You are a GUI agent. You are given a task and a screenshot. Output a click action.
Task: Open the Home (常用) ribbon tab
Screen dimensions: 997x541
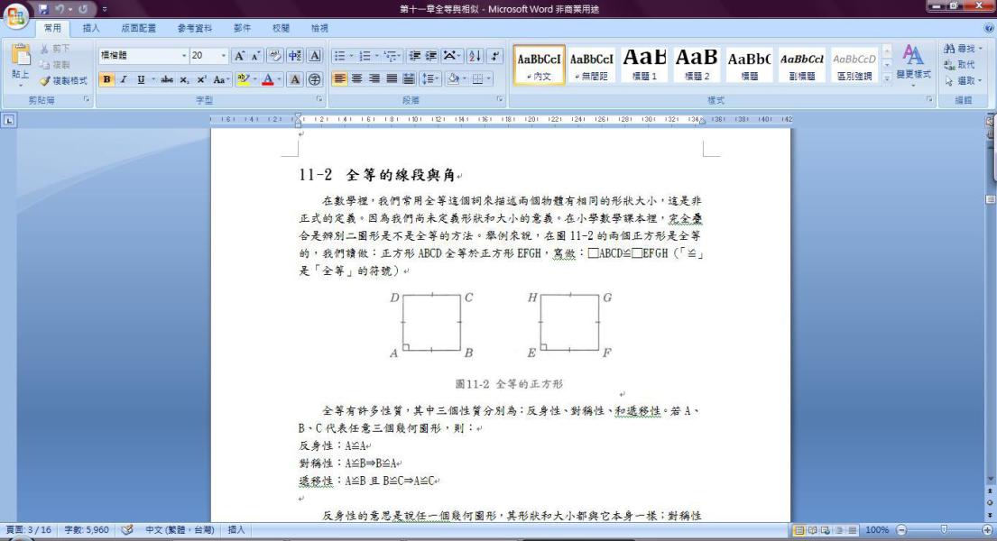tap(52, 28)
